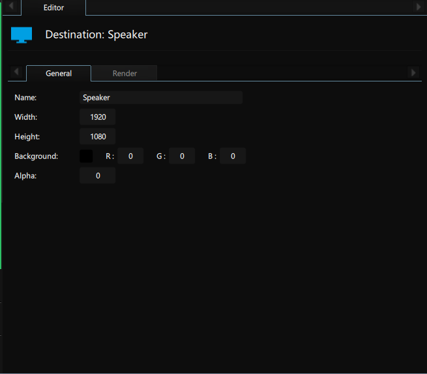Click the Height field showing 1080
The image size is (427, 374).
click(x=98, y=136)
